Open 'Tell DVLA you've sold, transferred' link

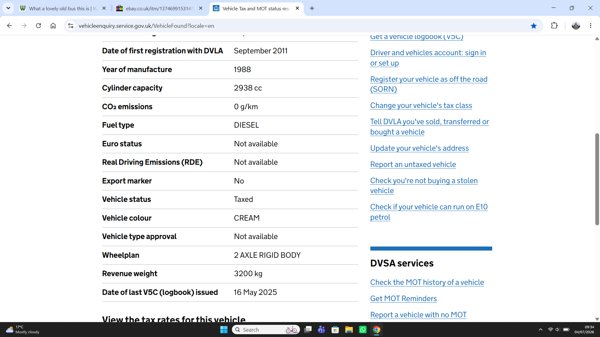[x=429, y=127]
